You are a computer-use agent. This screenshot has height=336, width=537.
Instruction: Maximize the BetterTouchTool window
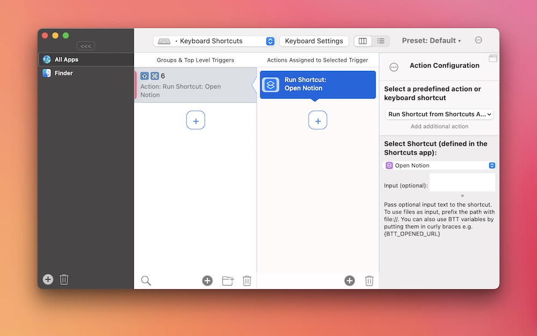66,35
